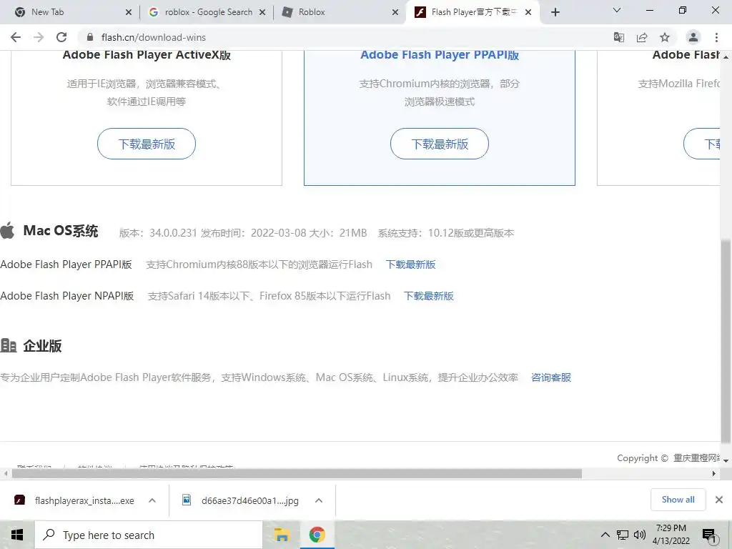Click the enterprise building icon
Viewport: 732px width, 549px height.
point(9,345)
